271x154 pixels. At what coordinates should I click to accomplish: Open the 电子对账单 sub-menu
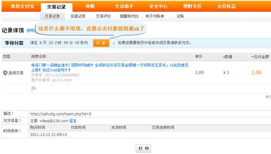point(155,16)
